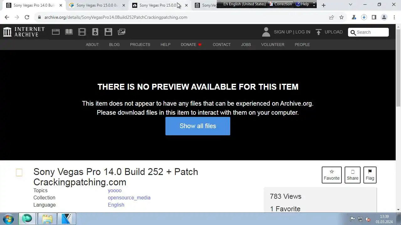
Task: View site information lock icon
Action: (39, 17)
